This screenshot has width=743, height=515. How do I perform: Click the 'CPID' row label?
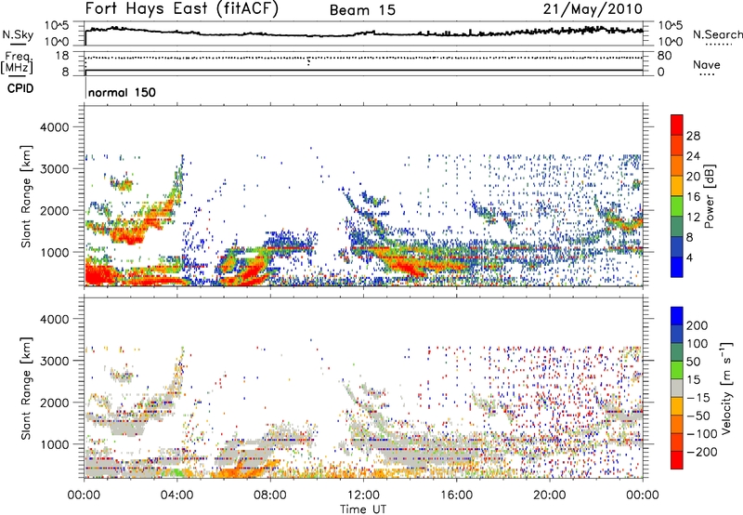click(x=20, y=88)
